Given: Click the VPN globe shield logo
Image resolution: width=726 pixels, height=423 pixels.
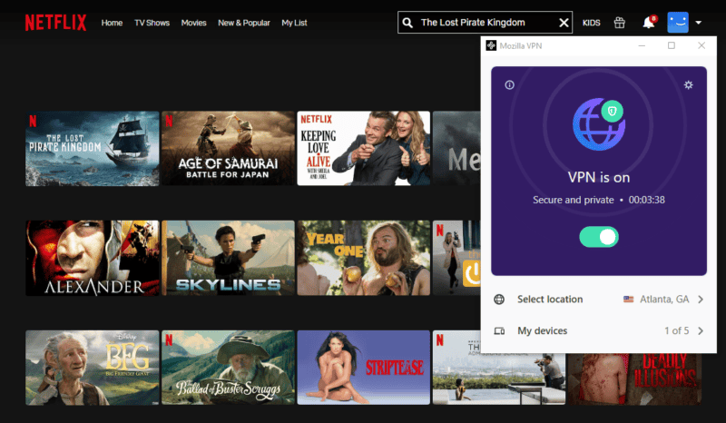Looking at the screenshot, I should [599, 124].
